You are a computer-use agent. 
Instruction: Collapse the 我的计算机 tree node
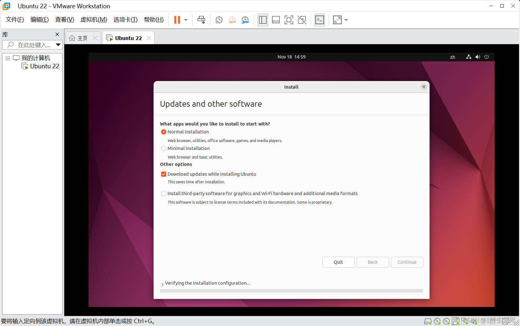coord(8,58)
